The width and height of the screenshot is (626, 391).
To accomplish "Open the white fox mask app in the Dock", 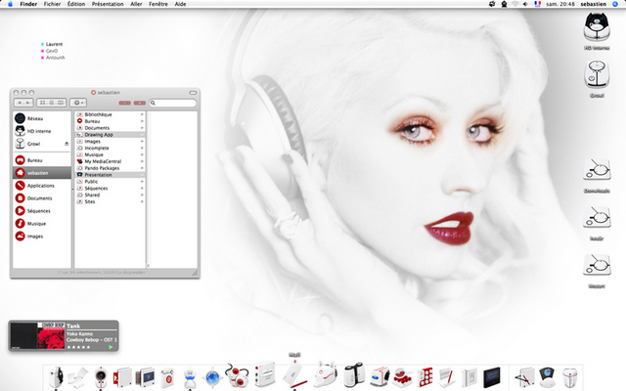I will coord(326,374).
